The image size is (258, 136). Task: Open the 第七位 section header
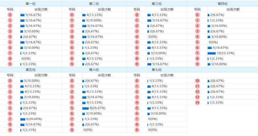[x=157, y=70]
